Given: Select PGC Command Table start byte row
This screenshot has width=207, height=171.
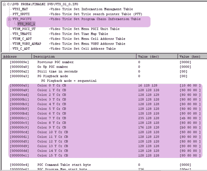Looking at the screenshot, I should coord(100,165).
